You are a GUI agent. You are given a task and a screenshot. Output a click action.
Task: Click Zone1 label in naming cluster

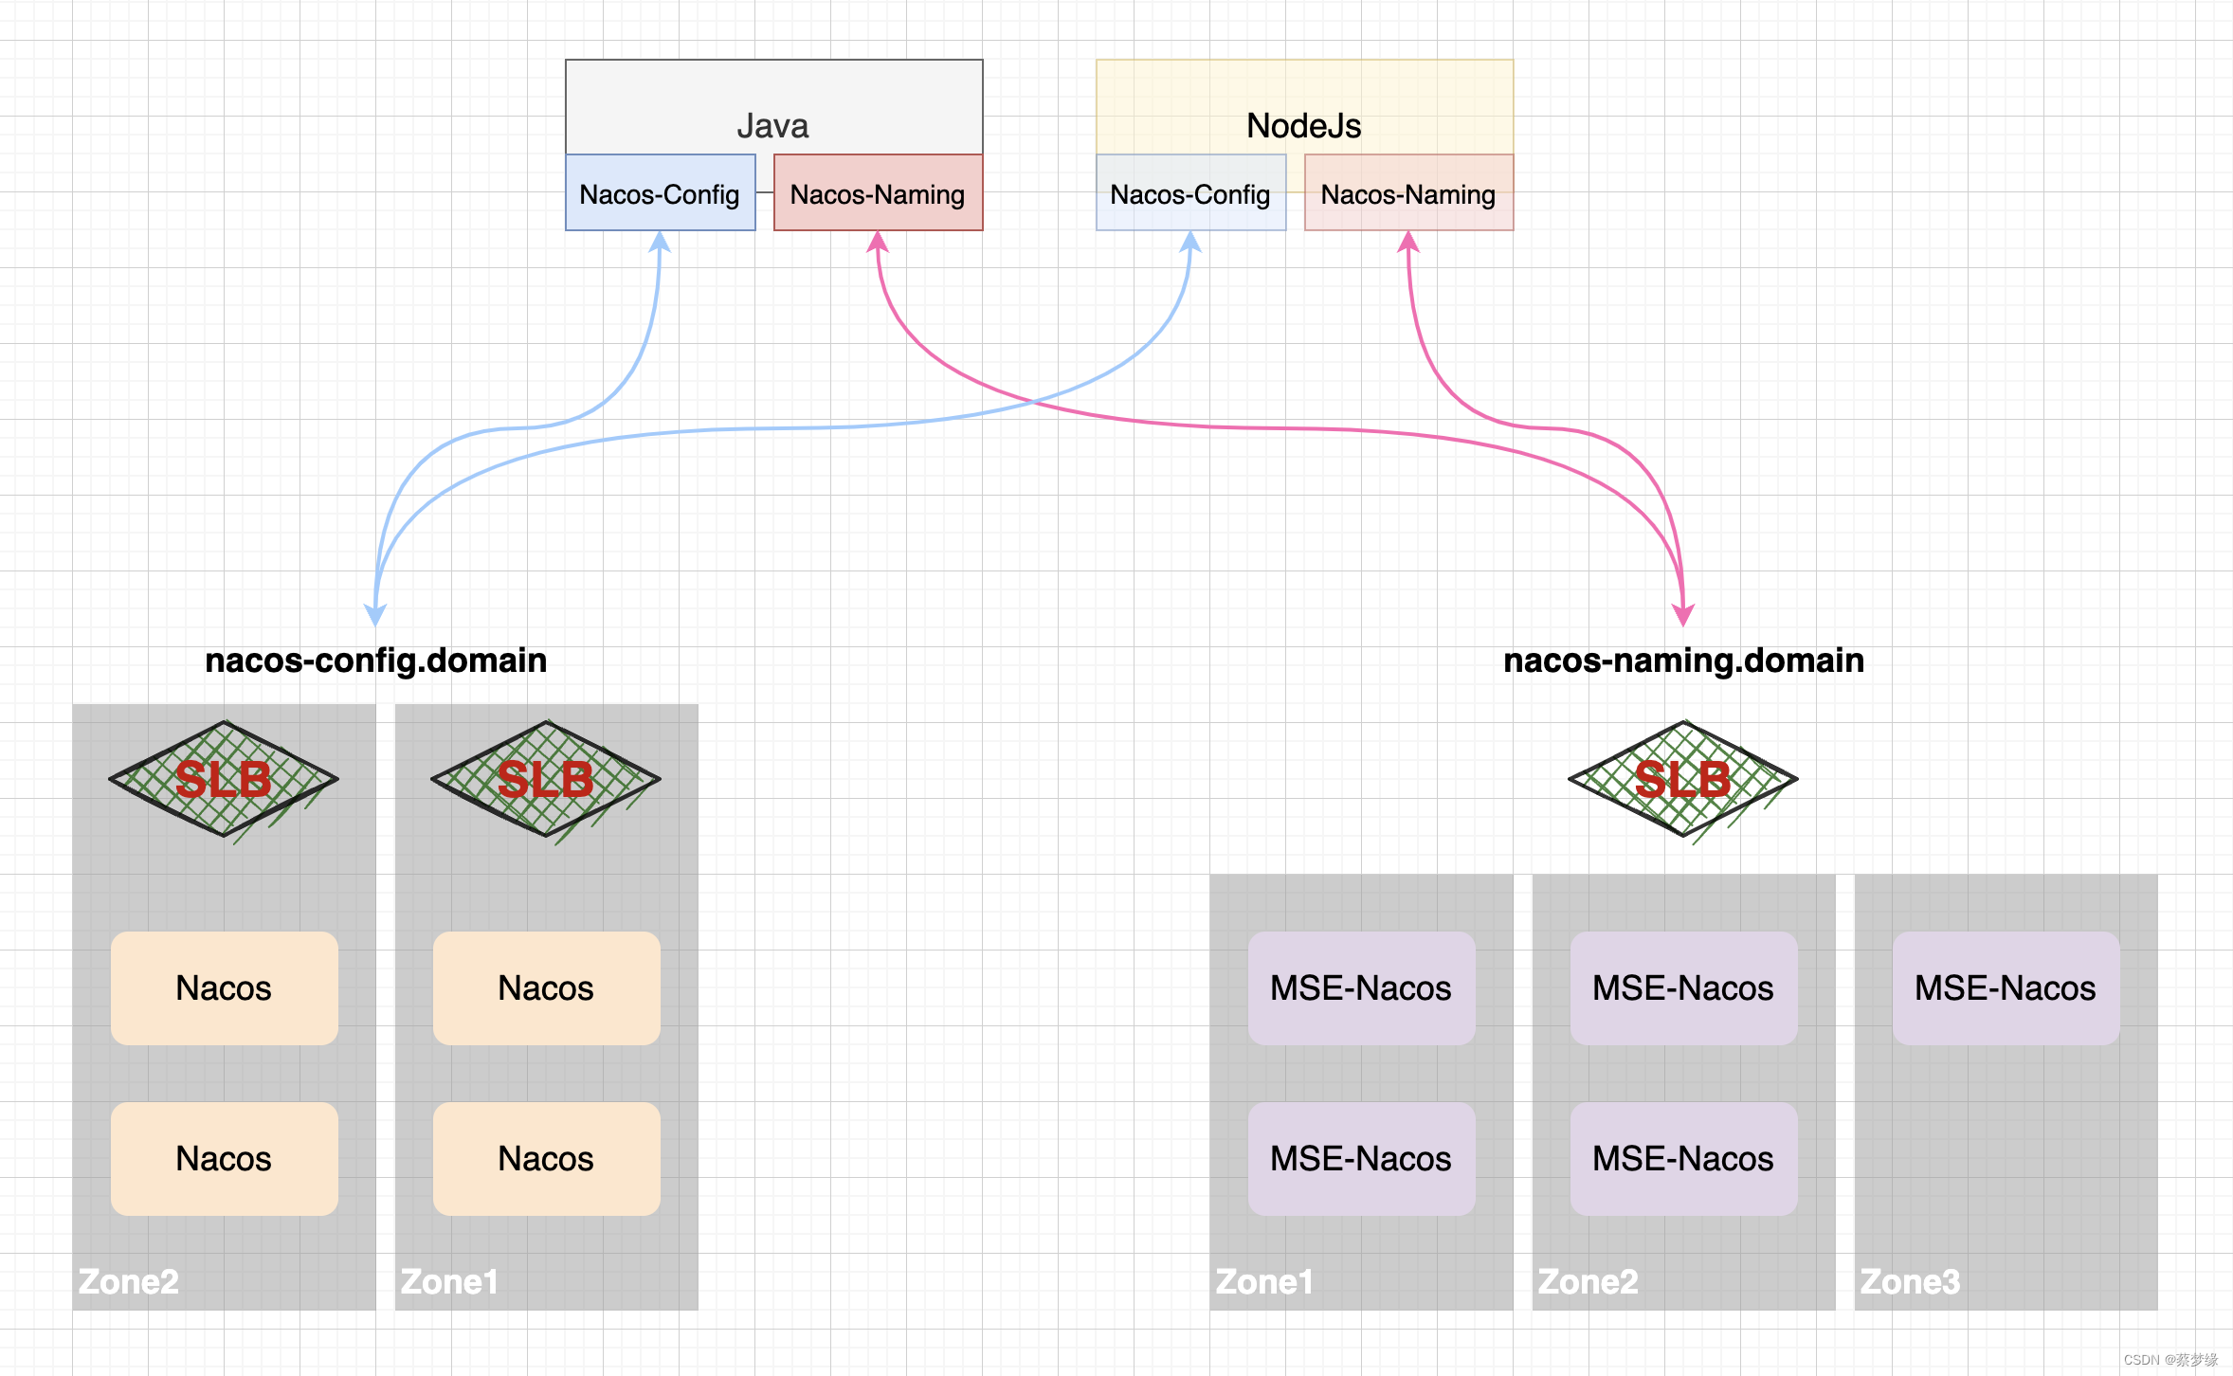[1264, 1282]
